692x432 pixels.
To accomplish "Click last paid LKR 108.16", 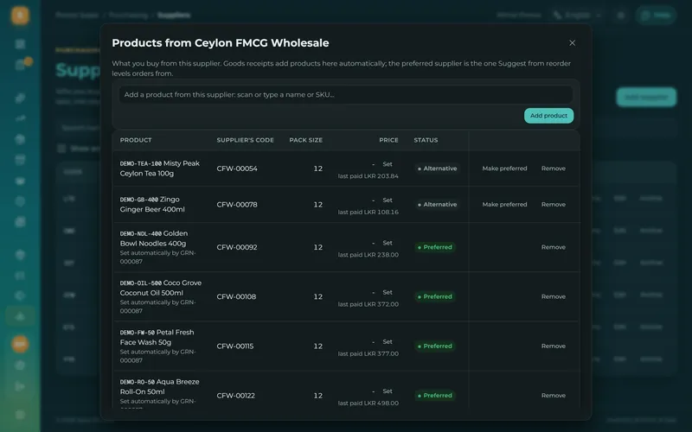I will [x=368, y=212].
